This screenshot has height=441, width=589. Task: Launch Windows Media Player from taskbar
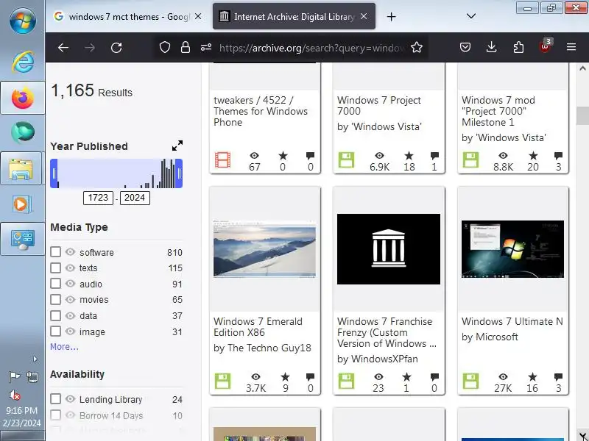point(21,204)
